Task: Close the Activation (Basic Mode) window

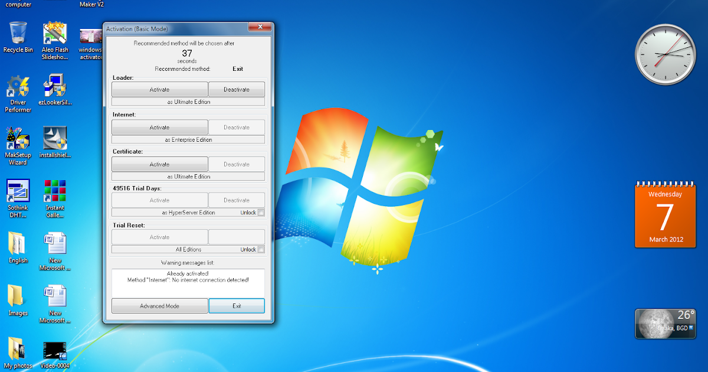Action: (x=260, y=27)
